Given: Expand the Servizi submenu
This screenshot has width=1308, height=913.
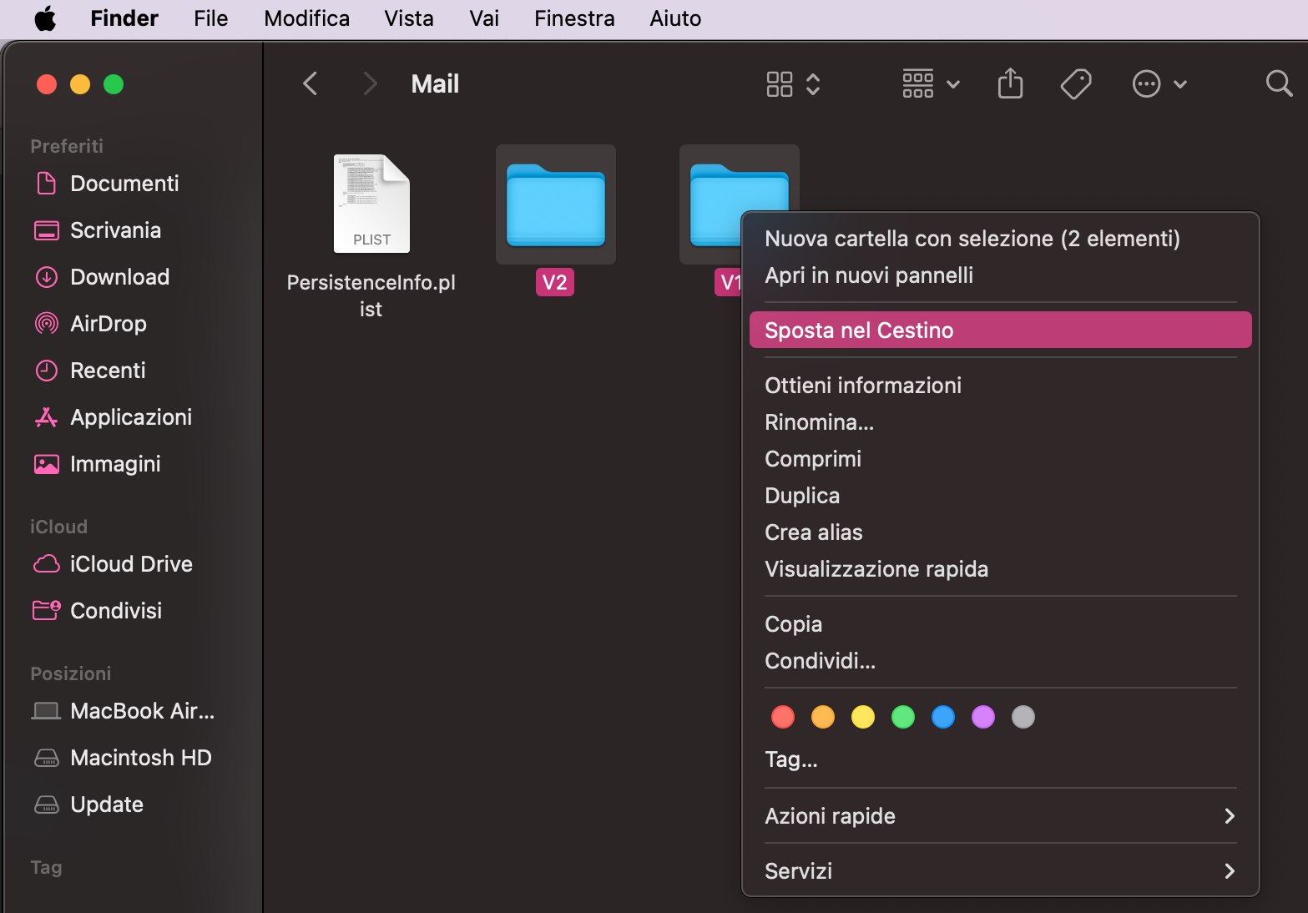Looking at the screenshot, I should [1000, 871].
